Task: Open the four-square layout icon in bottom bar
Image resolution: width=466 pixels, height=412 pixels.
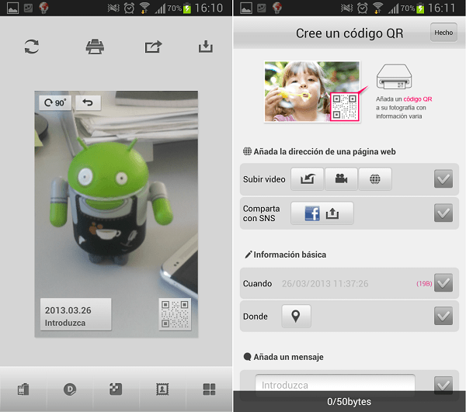Action: tap(209, 389)
